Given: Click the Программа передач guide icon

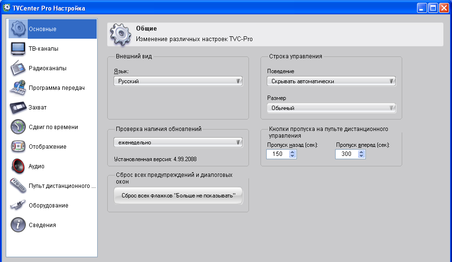Looking at the screenshot, I should click(18, 88).
